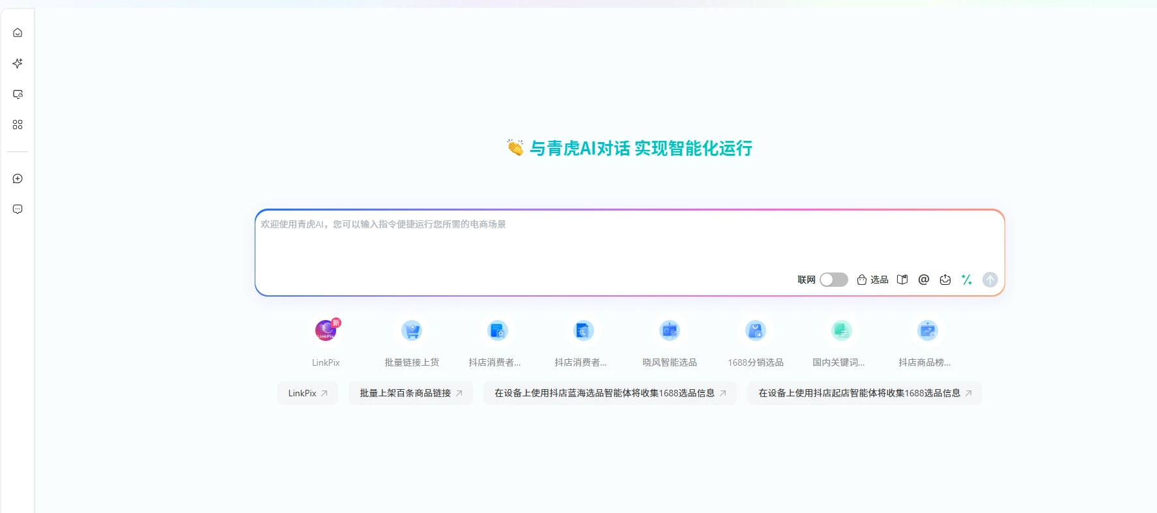Open the LinkPix app shortcut icon
The width and height of the screenshot is (1157, 513).
tap(326, 330)
